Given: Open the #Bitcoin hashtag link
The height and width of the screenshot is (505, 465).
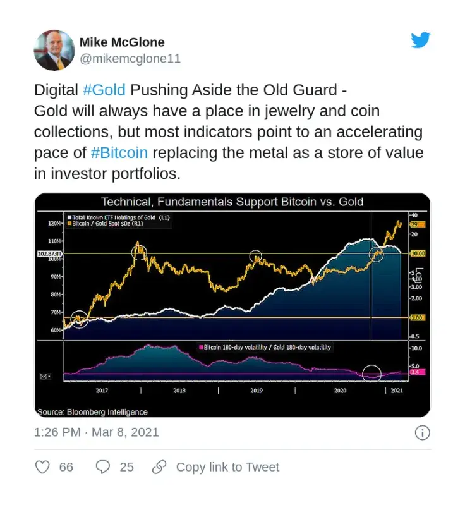Looking at the screenshot, I should 119,153.
